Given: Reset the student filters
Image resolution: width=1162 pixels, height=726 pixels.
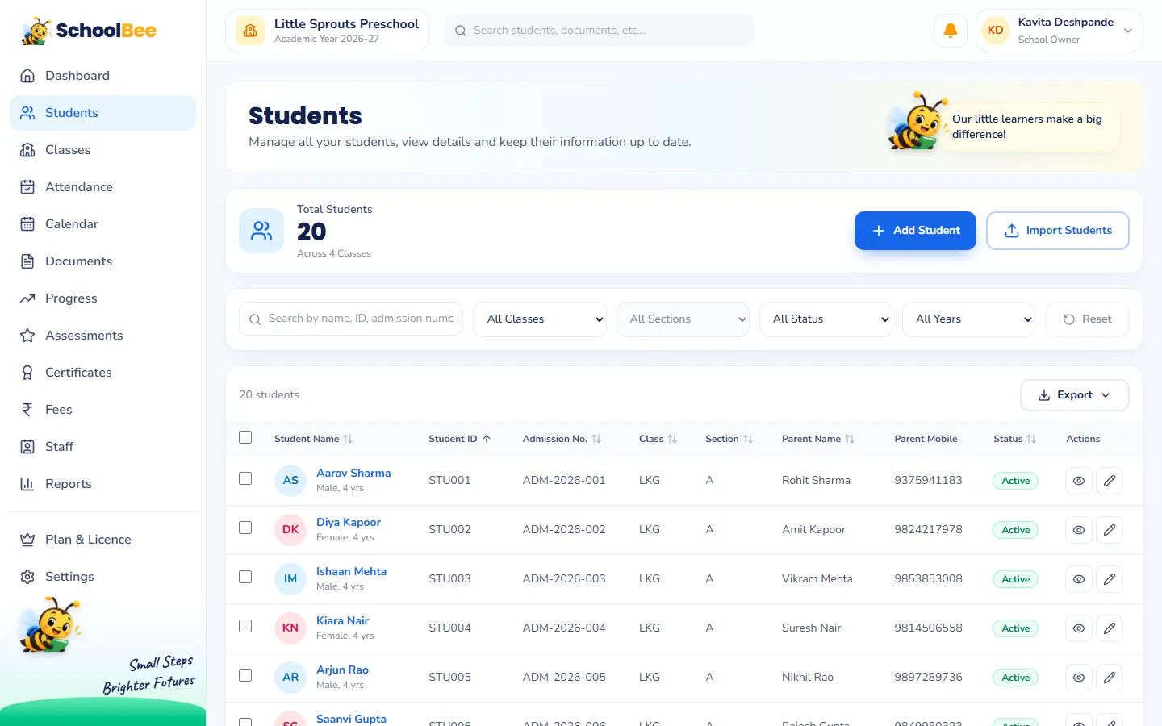Looking at the screenshot, I should coord(1087,319).
